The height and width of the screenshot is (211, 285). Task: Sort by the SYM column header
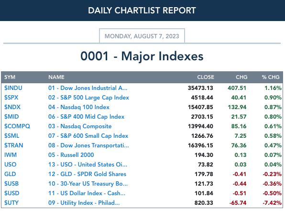pyautogui.click(x=10, y=77)
